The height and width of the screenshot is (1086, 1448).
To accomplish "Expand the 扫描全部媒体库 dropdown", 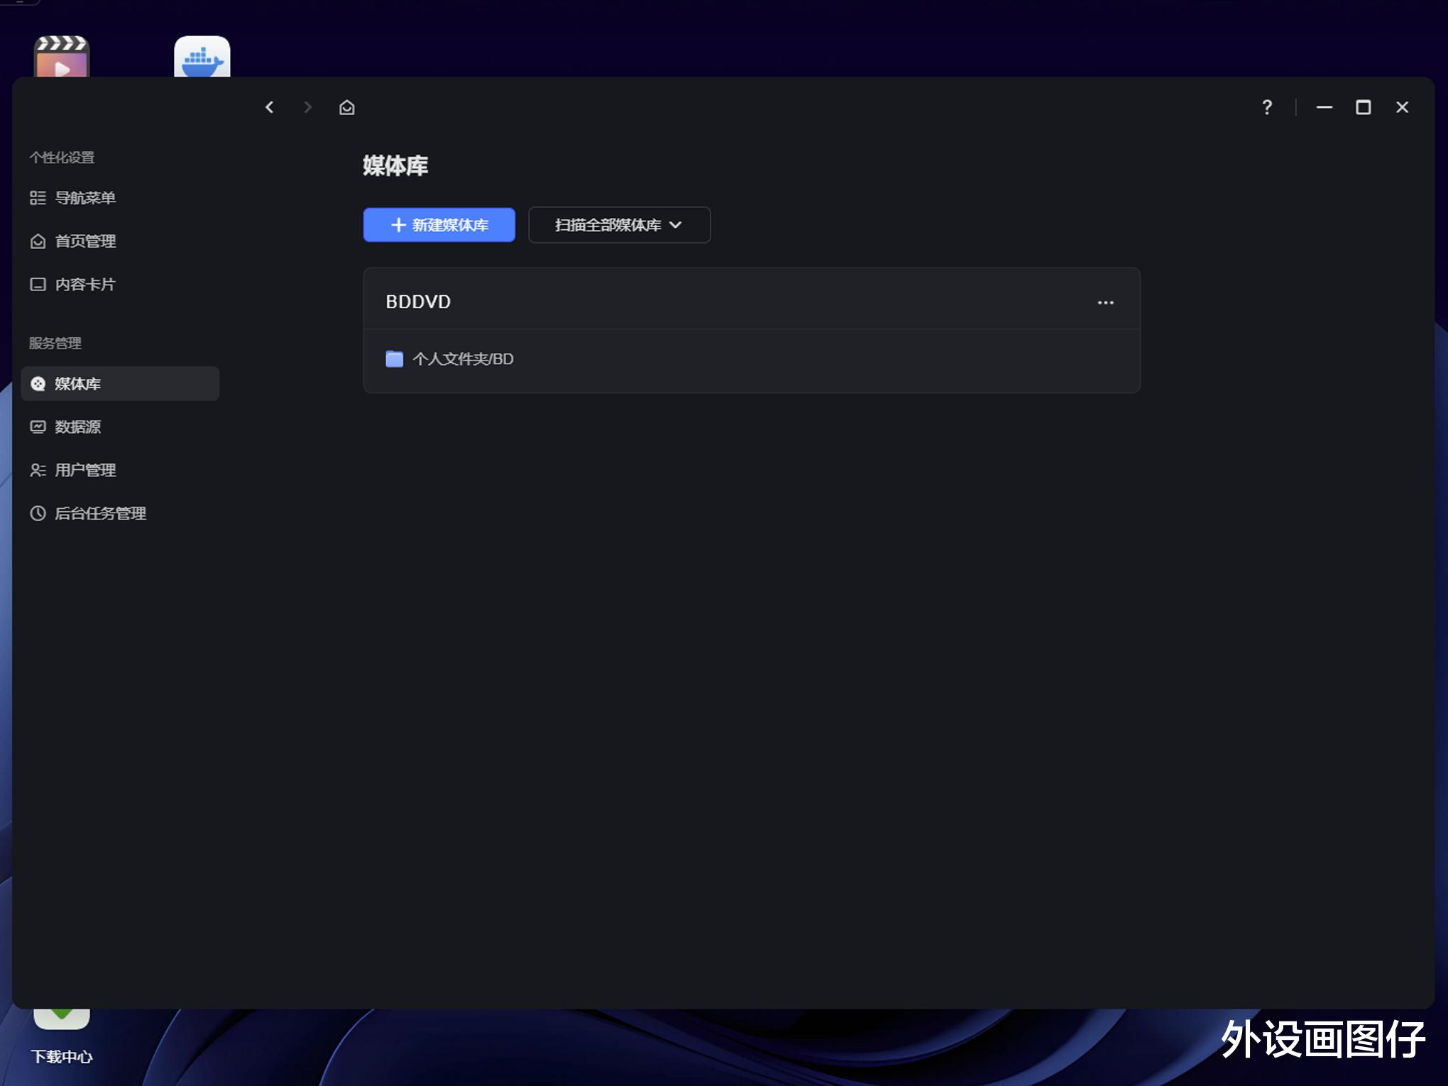I will 619,225.
